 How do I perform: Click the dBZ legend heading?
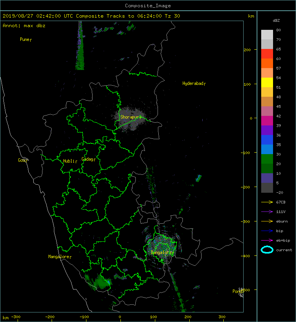276,21
